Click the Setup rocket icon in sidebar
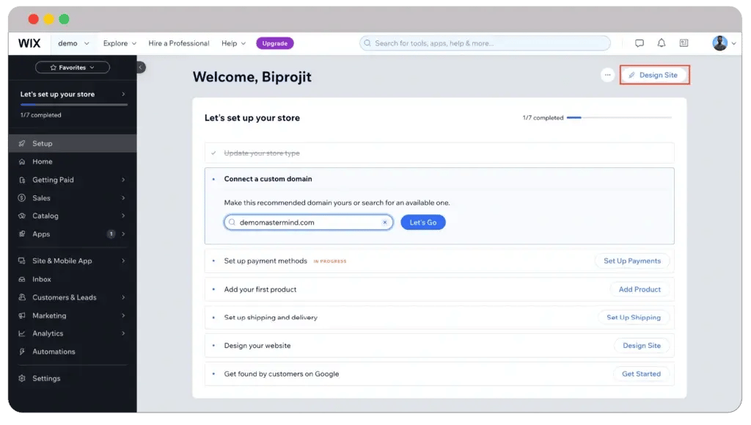Screen dimensions: 751x425 coord(22,144)
